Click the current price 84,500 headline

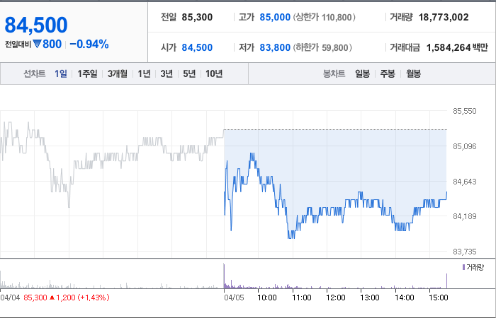click(x=36, y=25)
